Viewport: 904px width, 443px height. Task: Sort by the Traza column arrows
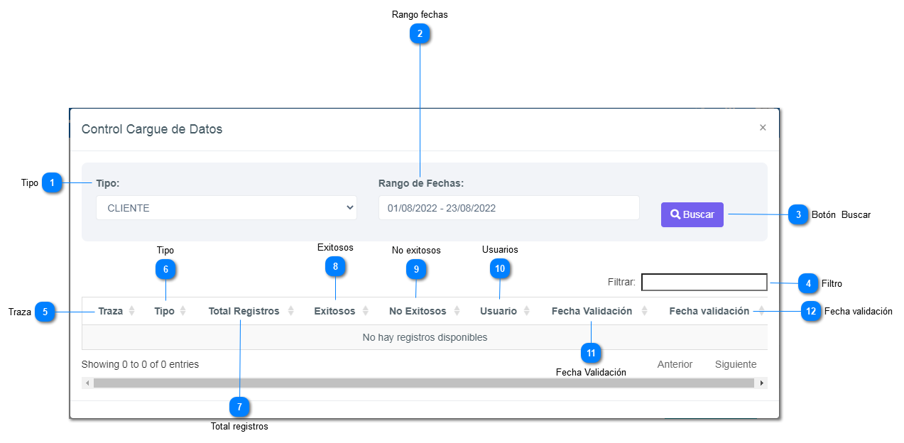[x=131, y=311]
